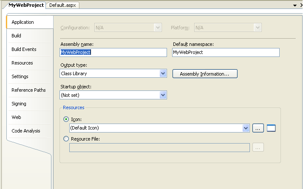Browse for an icon file with ellipsis button
Viewport: 303px width, 189px height.
(258, 128)
